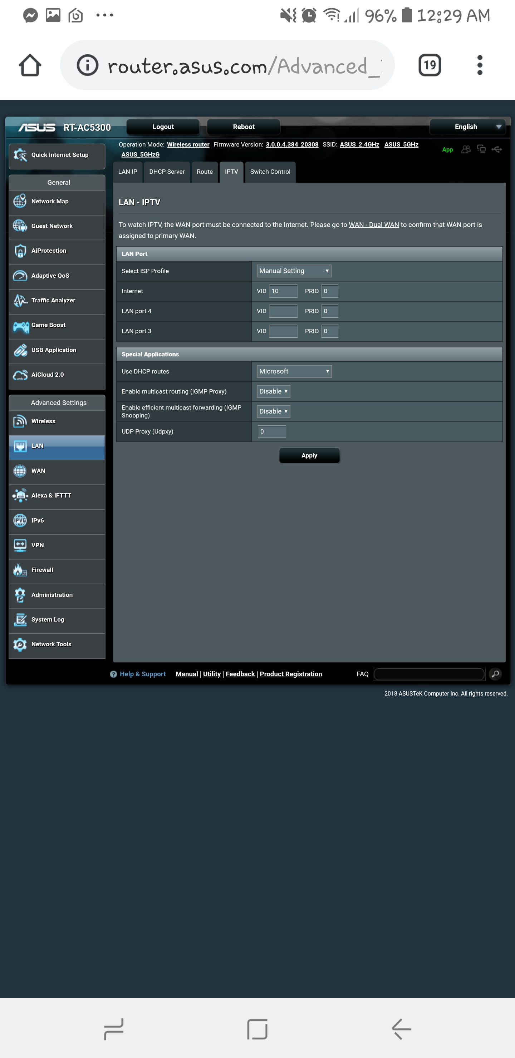
Task: Open the English language dropdown
Action: coord(468,127)
